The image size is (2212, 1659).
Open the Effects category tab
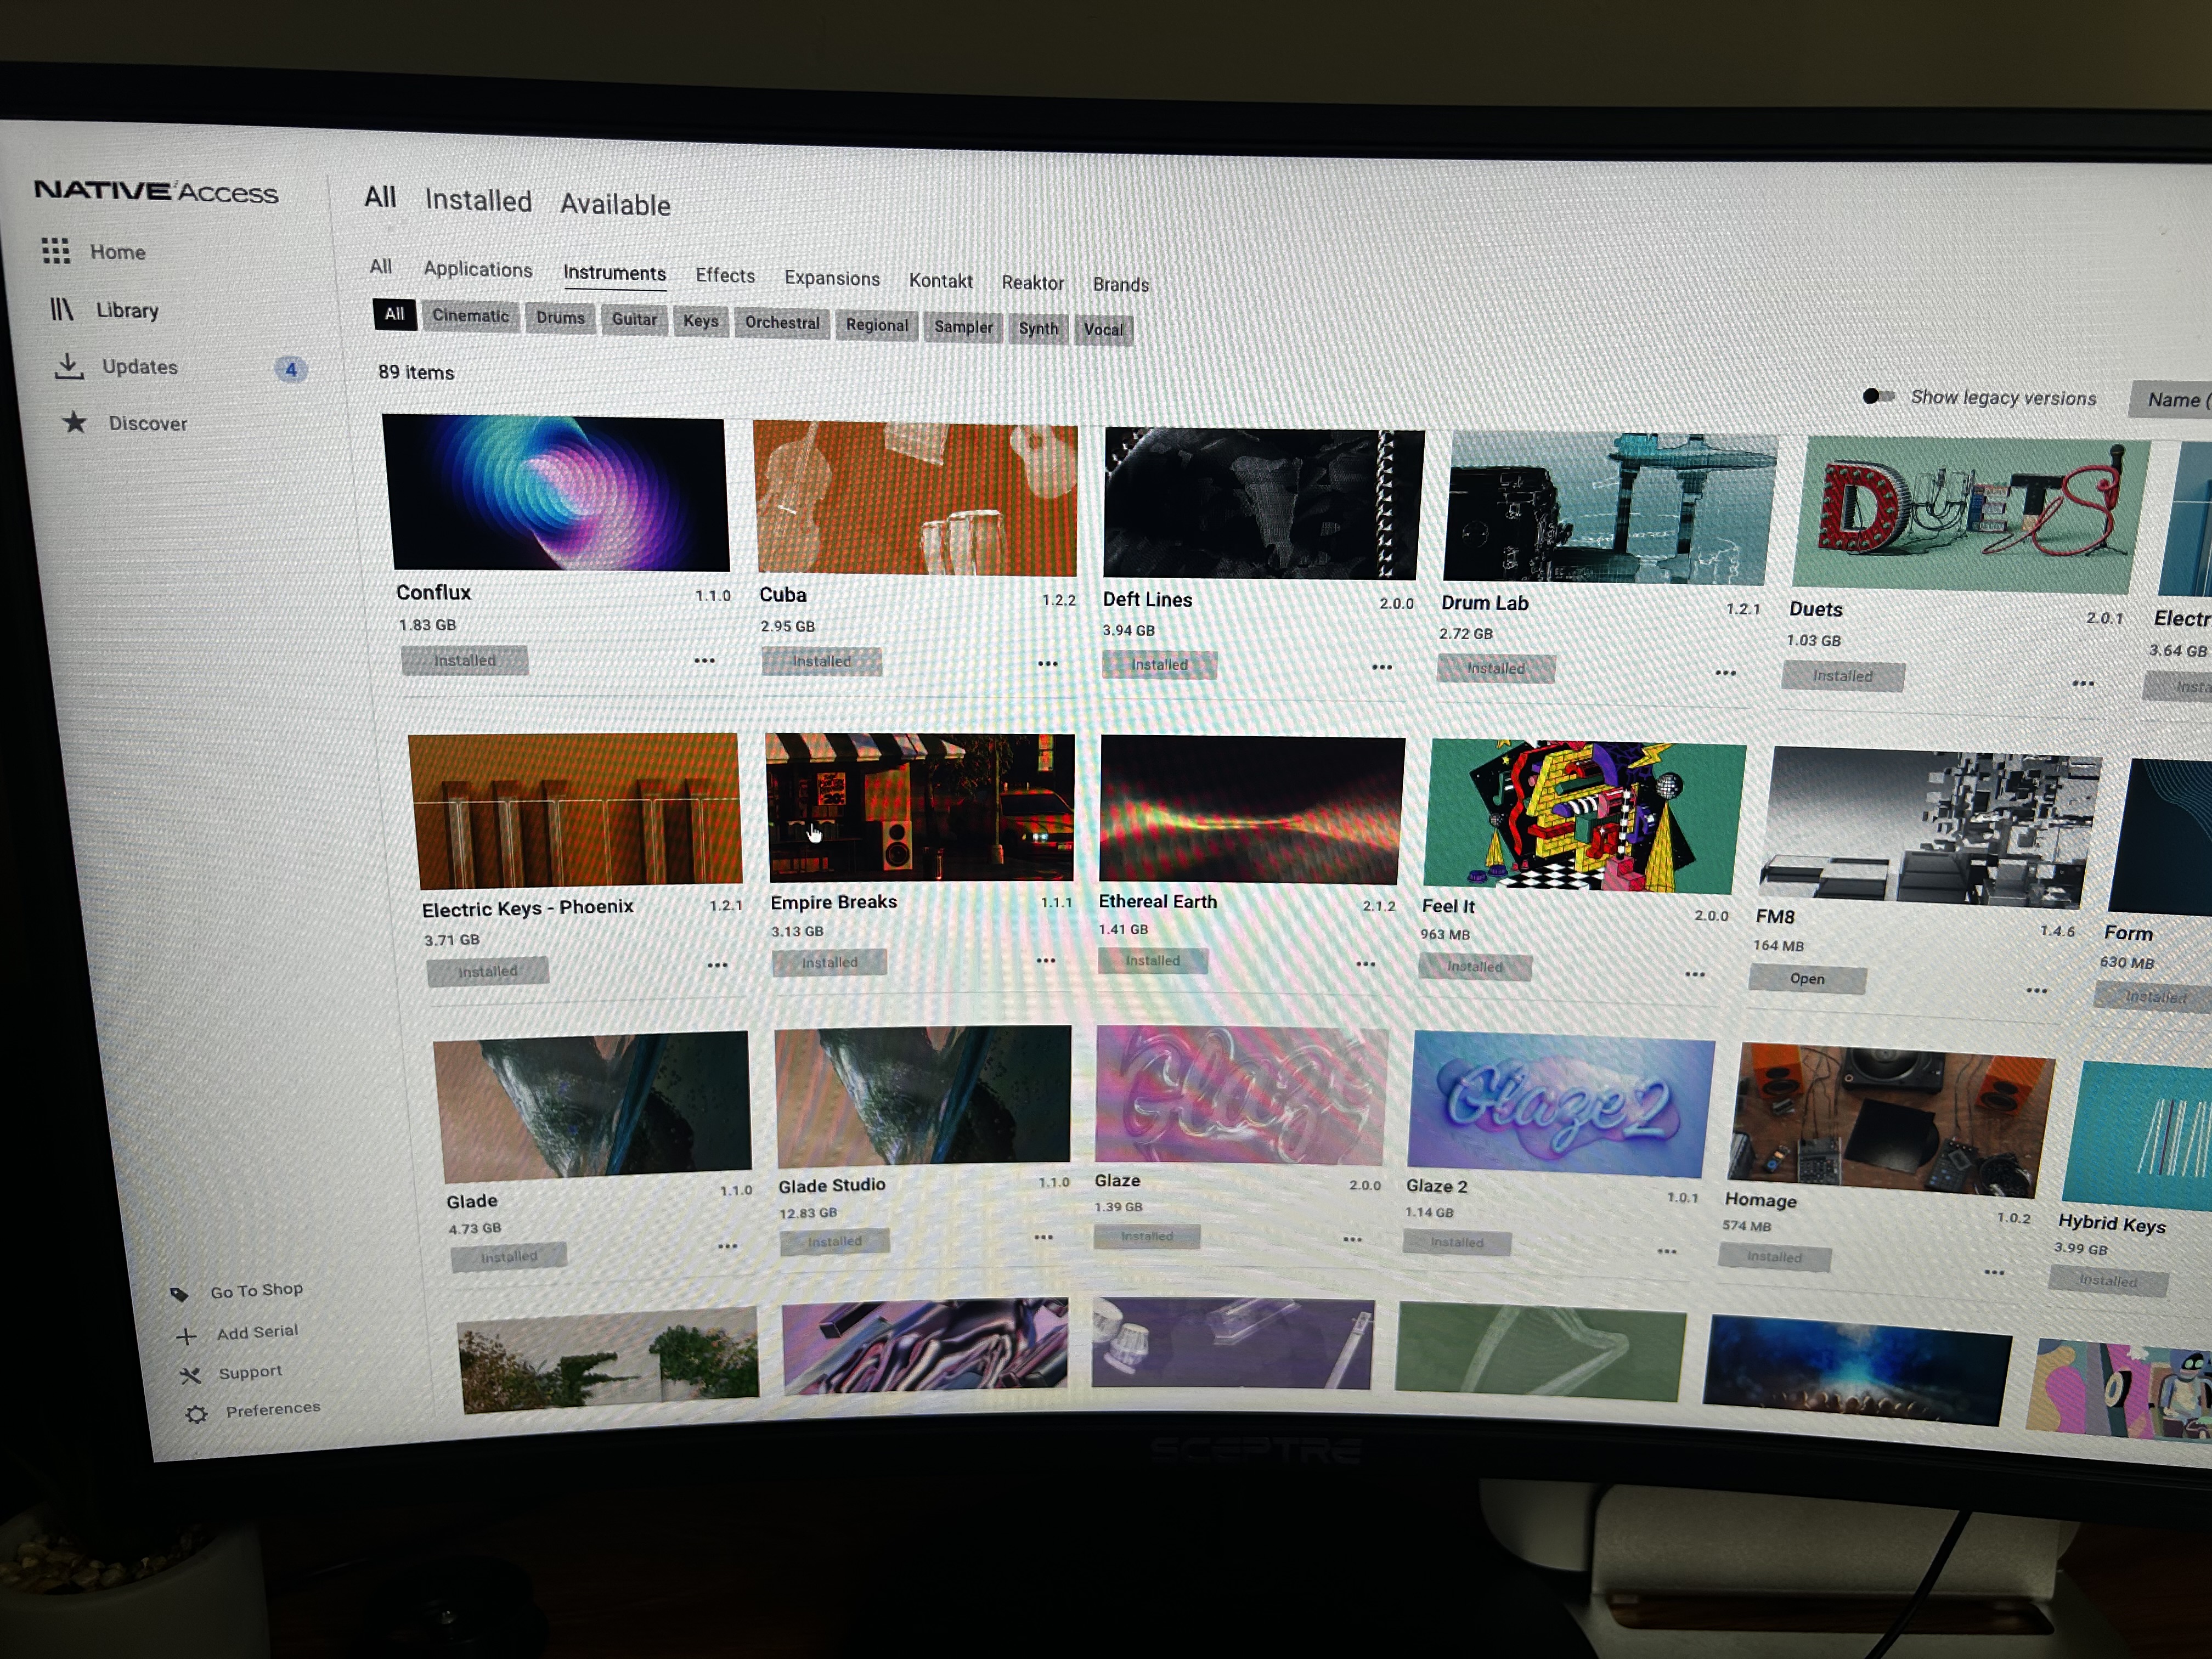click(x=725, y=275)
